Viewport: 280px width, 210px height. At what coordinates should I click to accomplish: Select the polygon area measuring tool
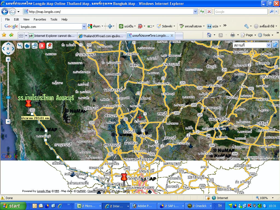(x=27, y=46)
